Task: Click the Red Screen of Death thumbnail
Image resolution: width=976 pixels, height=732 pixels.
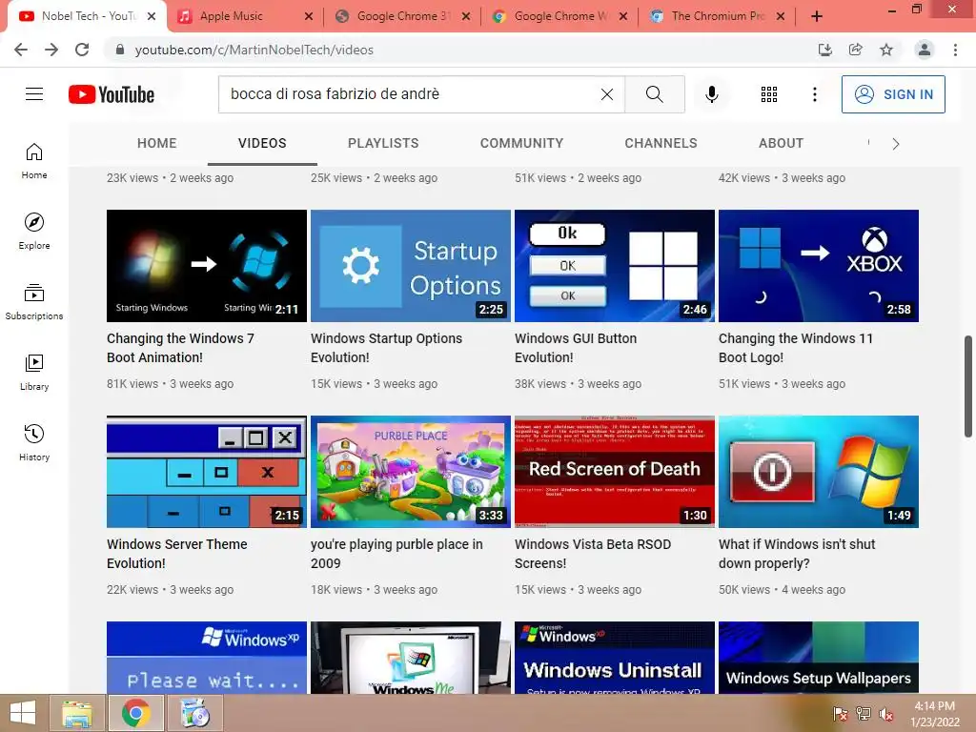Action: click(615, 472)
